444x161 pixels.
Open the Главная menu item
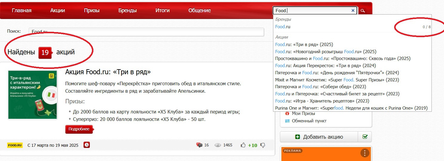pyautogui.click(x=21, y=10)
